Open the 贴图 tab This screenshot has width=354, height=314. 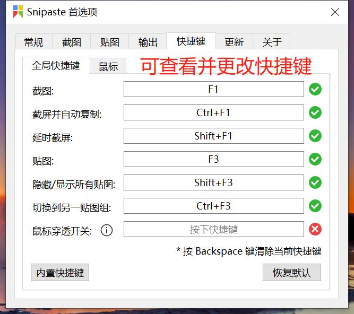[x=109, y=42]
